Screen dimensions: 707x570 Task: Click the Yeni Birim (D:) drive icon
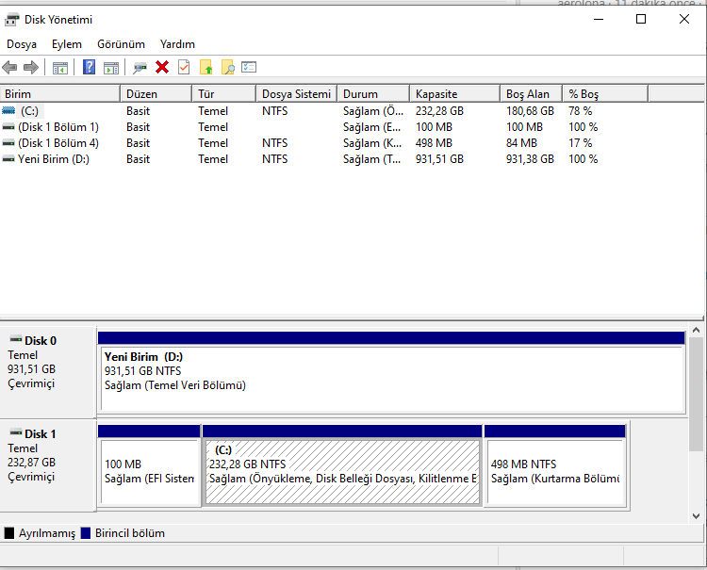point(8,159)
